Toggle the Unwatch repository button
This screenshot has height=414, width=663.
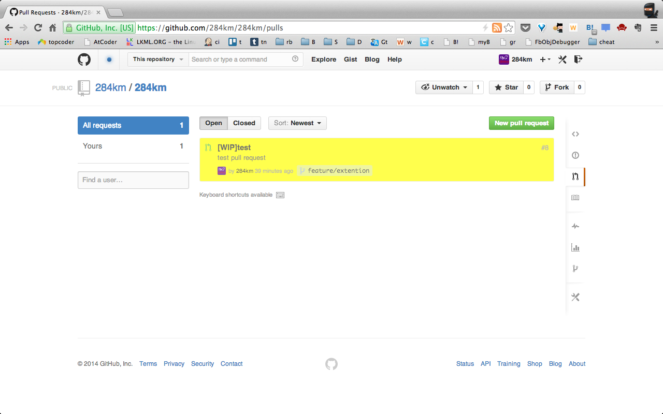[444, 87]
